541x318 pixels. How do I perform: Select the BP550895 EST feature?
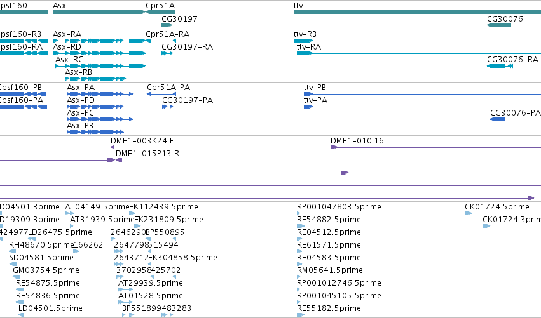point(161,239)
